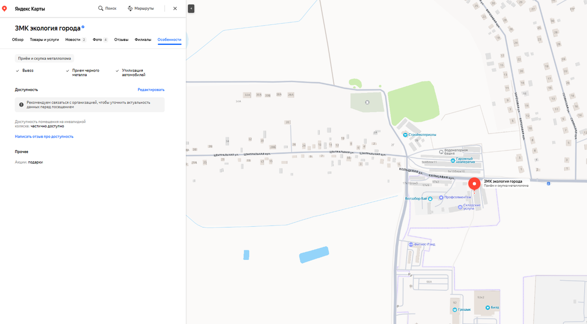The height and width of the screenshot is (324, 587).
Task: Close the organization card panel
Action: click(x=175, y=8)
